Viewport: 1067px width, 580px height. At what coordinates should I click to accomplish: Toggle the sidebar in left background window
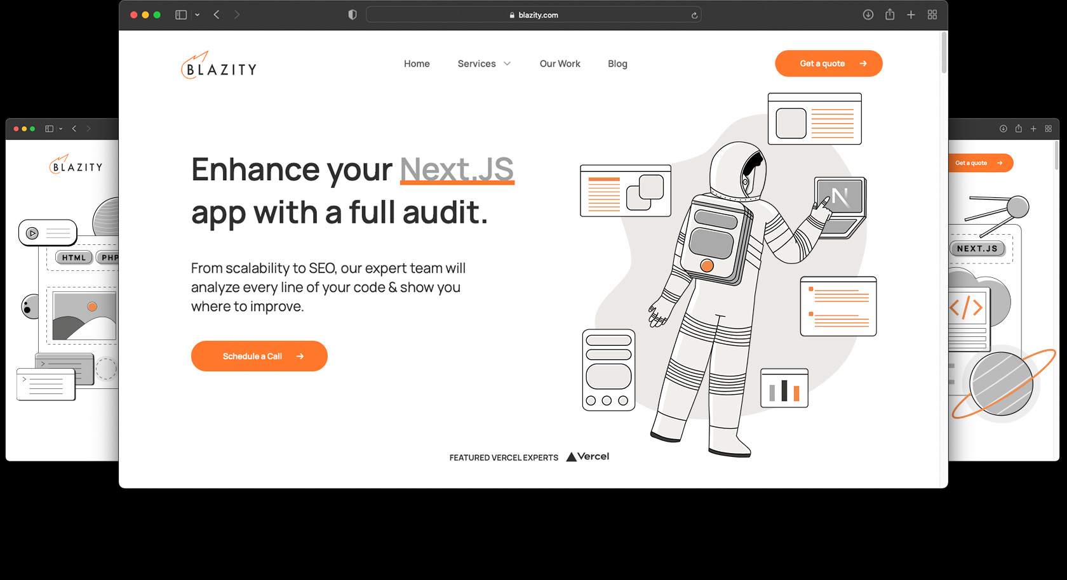tap(49, 129)
